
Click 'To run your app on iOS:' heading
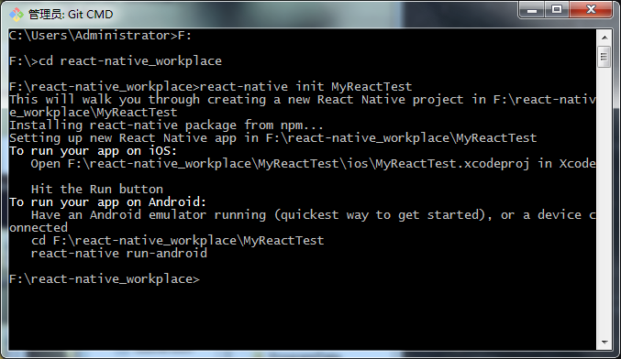point(93,151)
